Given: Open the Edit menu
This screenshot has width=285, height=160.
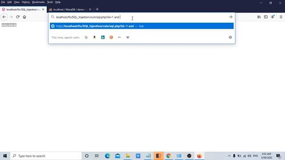Looking at the screenshot, I should (x=9, y=2).
